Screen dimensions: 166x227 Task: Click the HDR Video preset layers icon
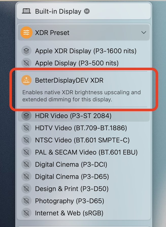(x=26, y=116)
